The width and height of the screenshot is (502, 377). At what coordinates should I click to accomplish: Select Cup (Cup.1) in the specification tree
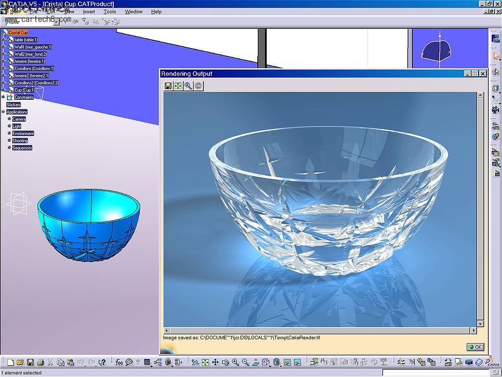coord(25,90)
